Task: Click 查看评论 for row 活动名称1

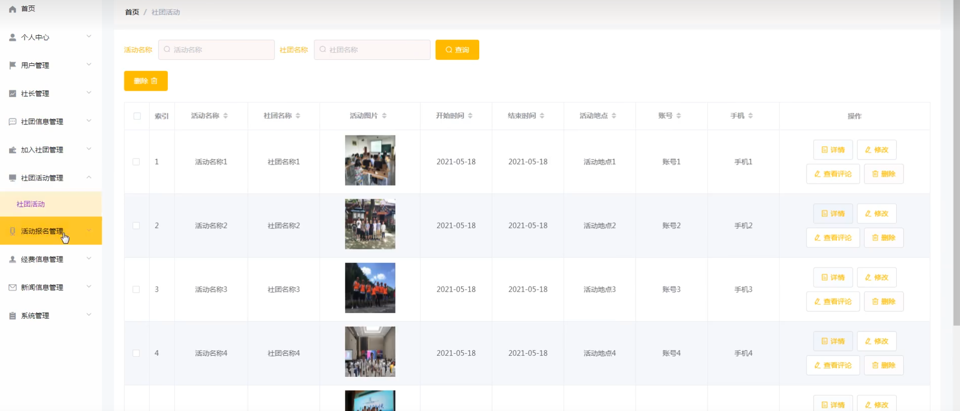Action: pos(833,174)
